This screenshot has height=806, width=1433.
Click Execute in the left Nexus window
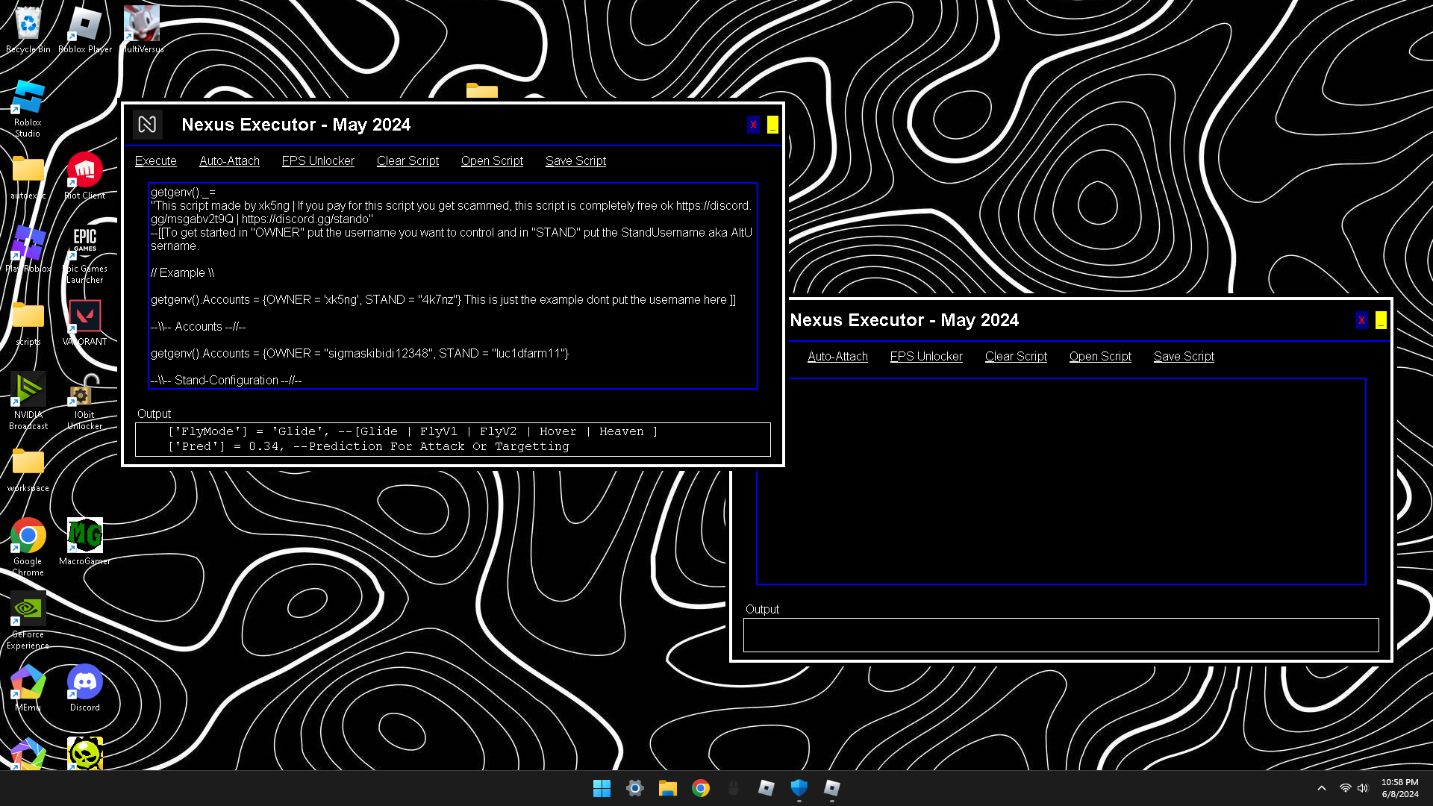tap(155, 161)
